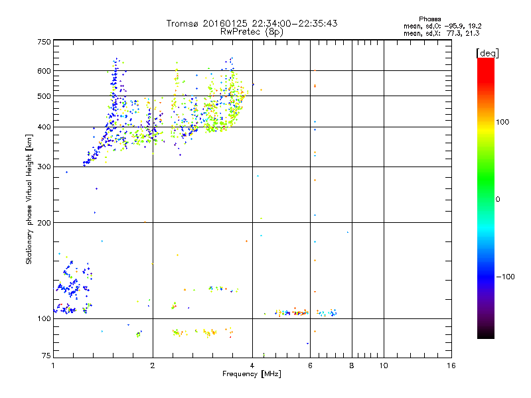Viewport: 531px width, 398px height.
Task: Click x-axis tick label '4'
Action: point(252,365)
